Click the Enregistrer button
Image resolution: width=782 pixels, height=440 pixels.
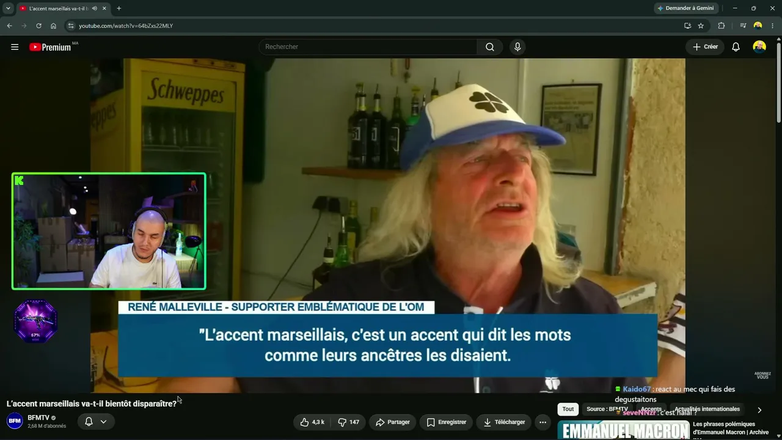[x=447, y=422]
